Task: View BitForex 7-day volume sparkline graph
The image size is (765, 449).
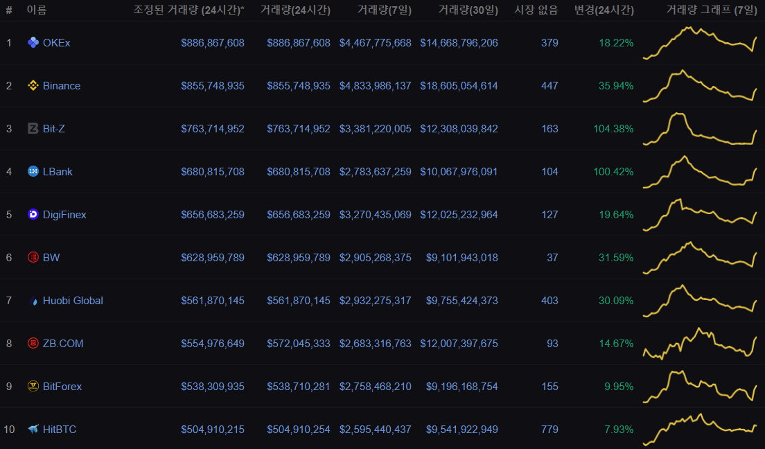Action: click(x=700, y=387)
